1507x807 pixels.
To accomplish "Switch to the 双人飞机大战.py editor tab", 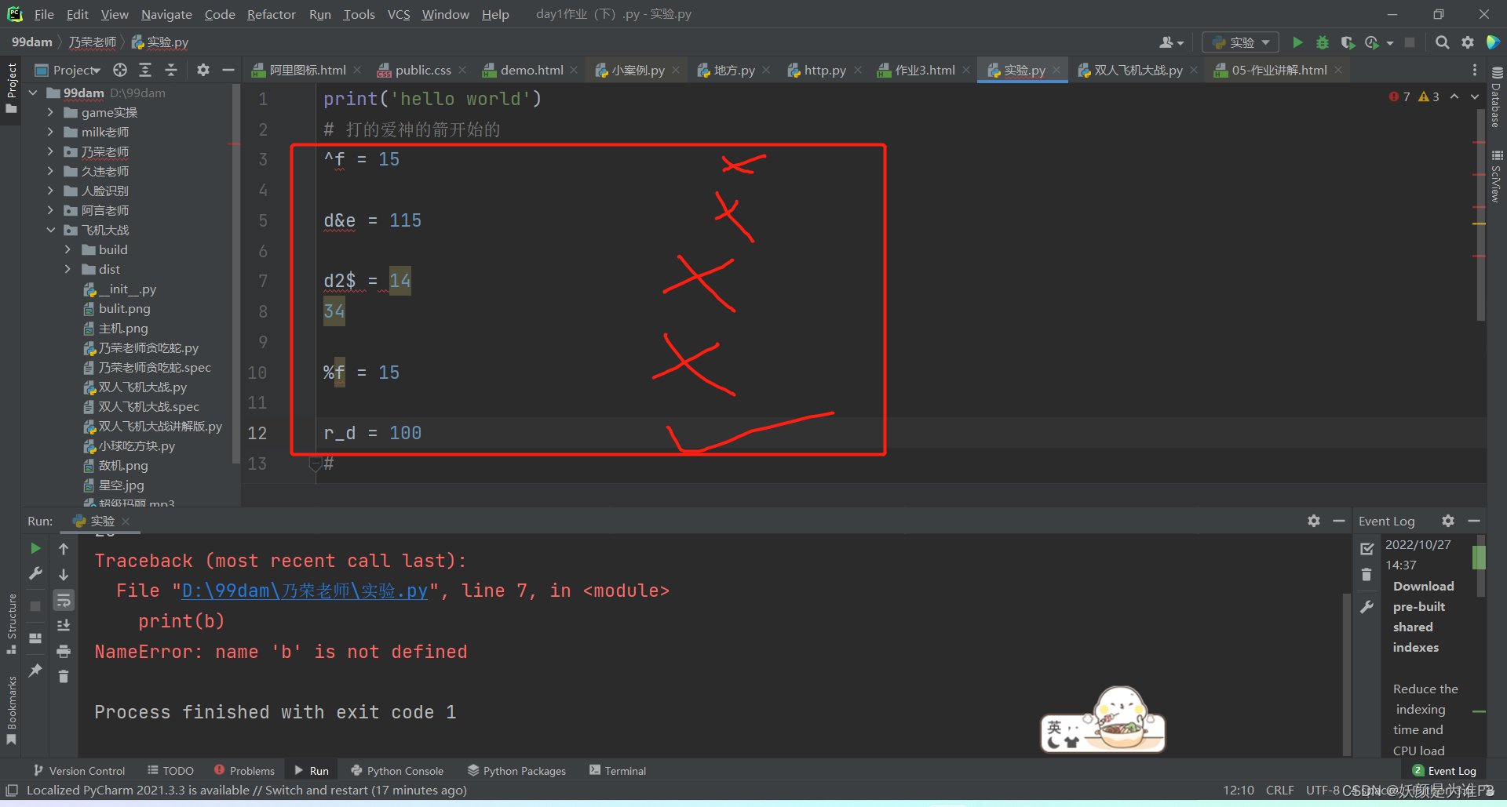I will tap(1138, 70).
